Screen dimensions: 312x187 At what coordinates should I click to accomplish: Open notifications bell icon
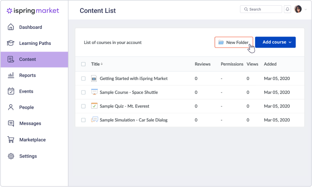coord(288,9)
